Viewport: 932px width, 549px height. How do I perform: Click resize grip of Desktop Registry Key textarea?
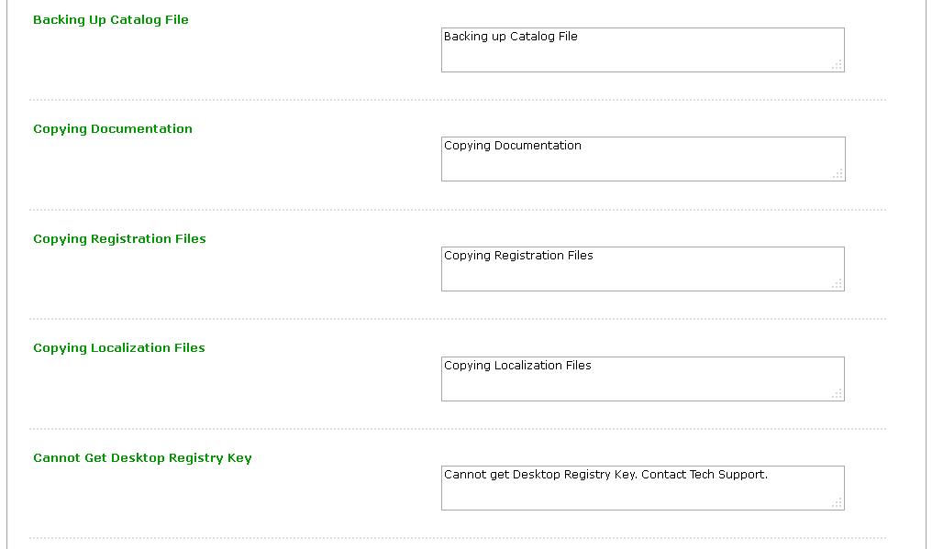(x=838, y=503)
